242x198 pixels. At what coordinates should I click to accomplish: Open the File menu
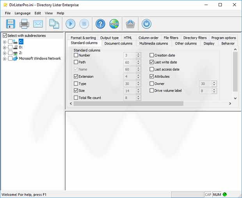pyautogui.click(x=8, y=13)
